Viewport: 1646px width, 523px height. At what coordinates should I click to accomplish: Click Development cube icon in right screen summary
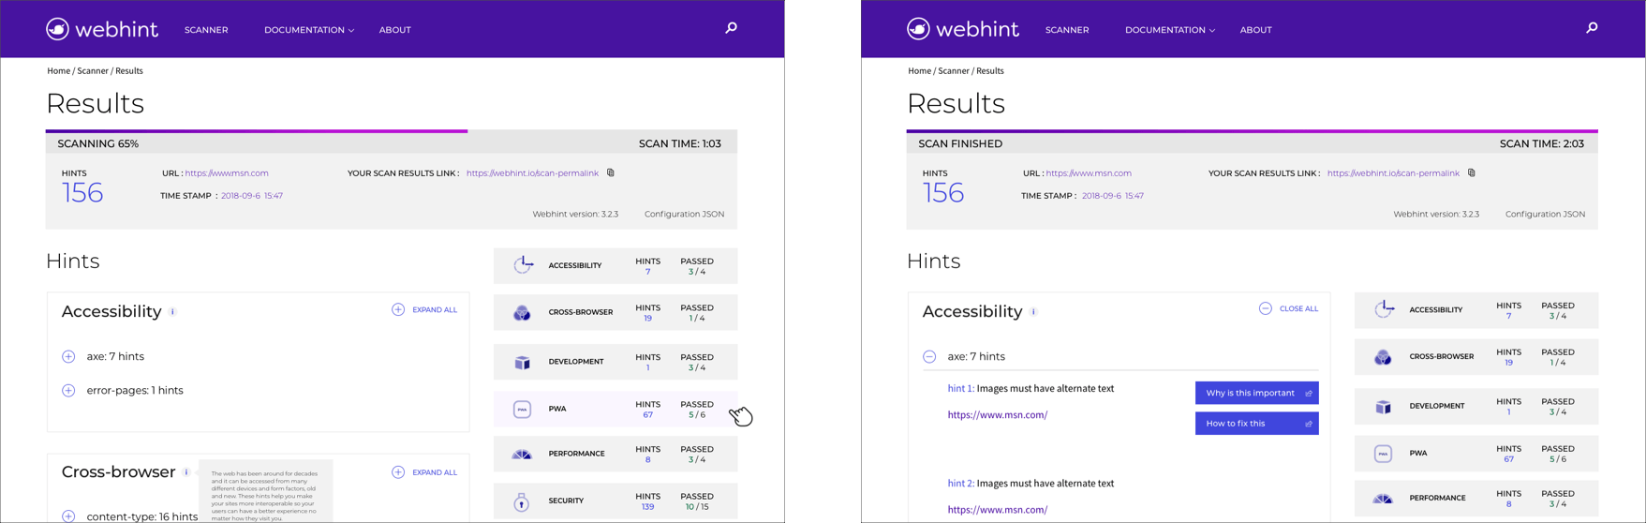pos(1383,407)
